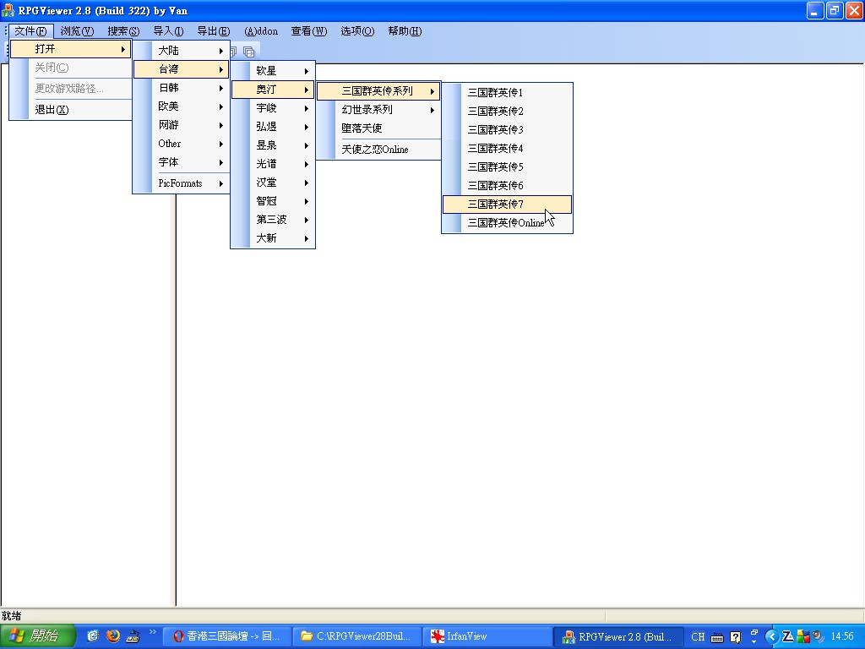The image size is (865, 649).
Task: Select 三国群英传1 from the list
Action: click(507, 93)
